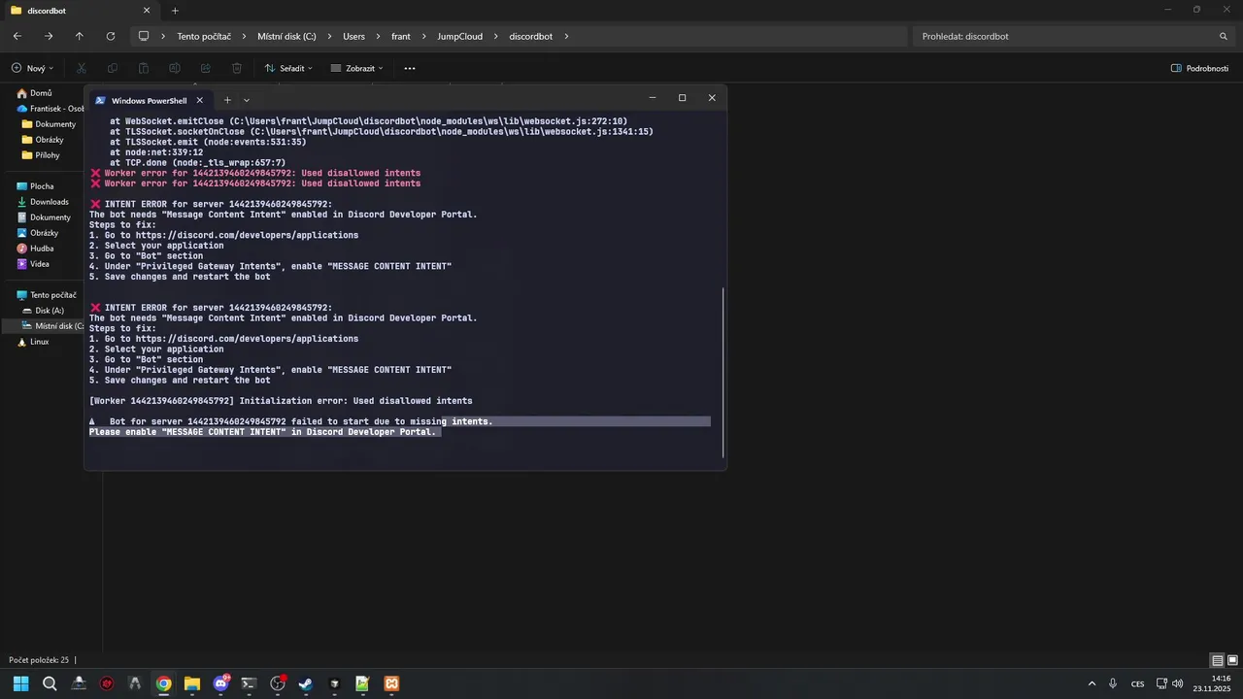This screenshot has height=699, width=1243.
Task: Open File Explorer from taskbar
Action: click(x=191, y=683)
